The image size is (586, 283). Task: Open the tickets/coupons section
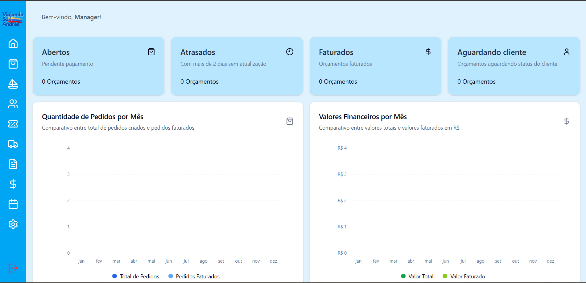(13, 124)
